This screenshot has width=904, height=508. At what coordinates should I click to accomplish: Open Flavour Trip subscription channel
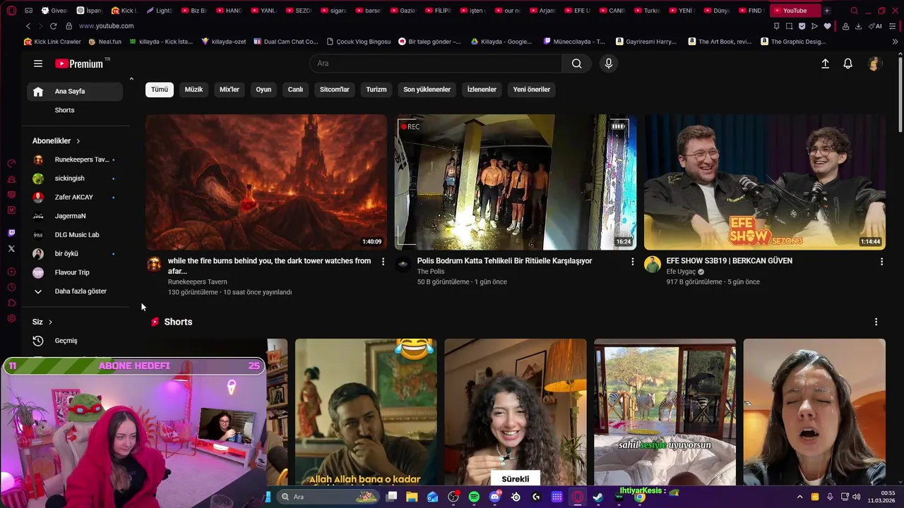(x=75, y=272)
